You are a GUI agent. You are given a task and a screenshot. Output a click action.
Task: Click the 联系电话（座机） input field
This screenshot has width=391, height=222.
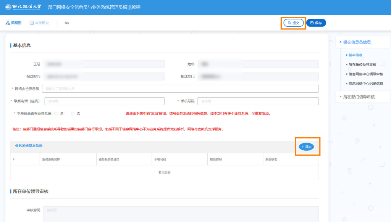104,101
